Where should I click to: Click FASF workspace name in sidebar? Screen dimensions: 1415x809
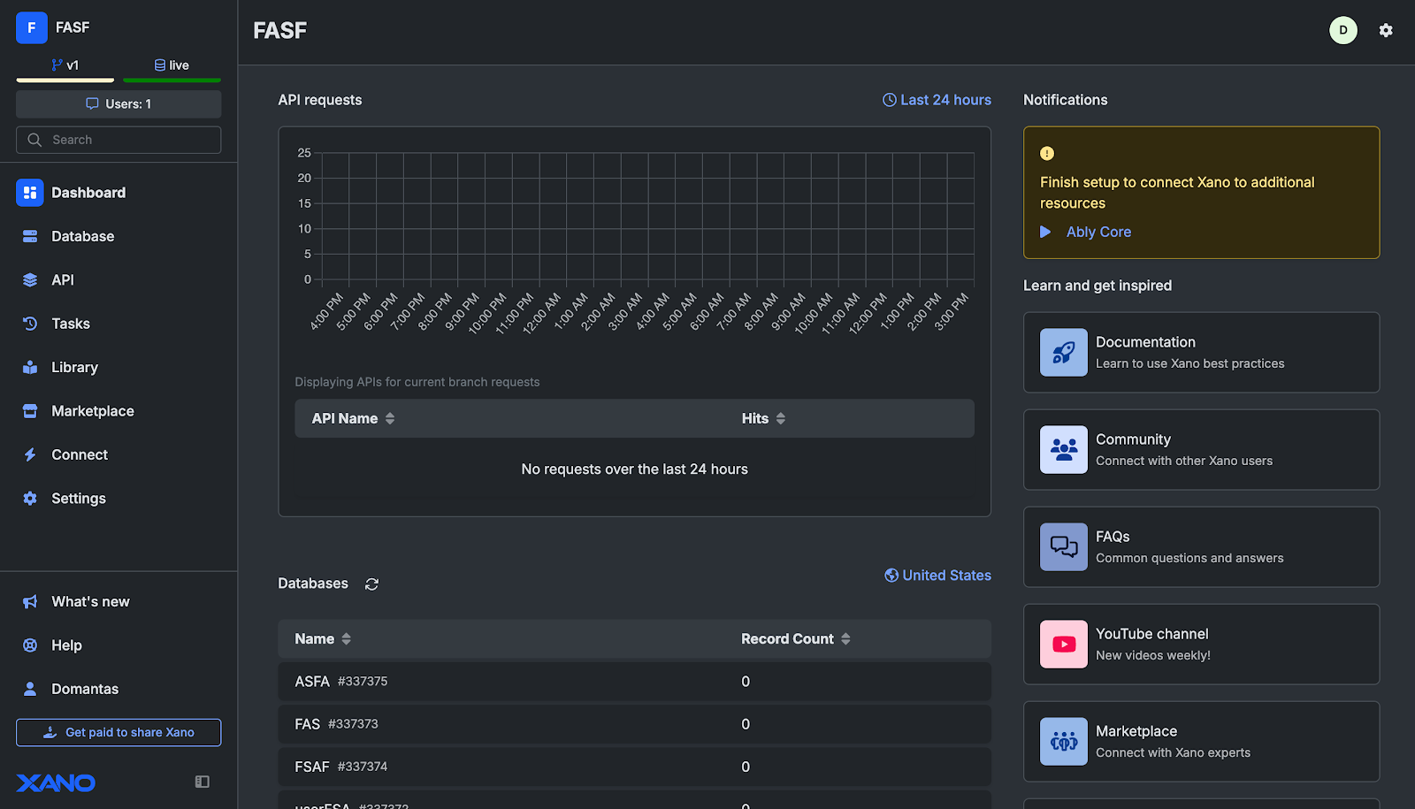coord(73,27)
